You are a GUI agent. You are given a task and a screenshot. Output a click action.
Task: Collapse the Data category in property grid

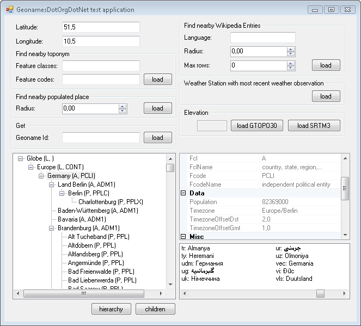pyautogui.click(x=183, y=193)
